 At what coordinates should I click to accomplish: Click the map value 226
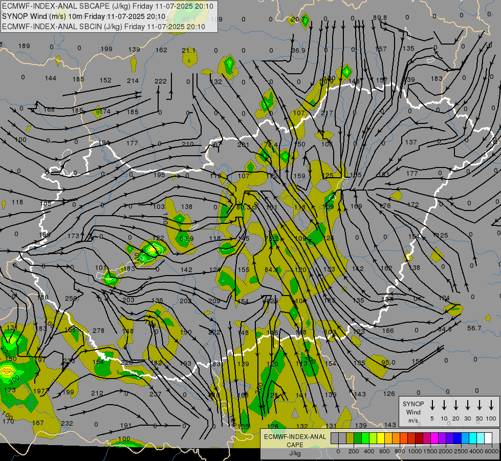click(x=127, y=362)
